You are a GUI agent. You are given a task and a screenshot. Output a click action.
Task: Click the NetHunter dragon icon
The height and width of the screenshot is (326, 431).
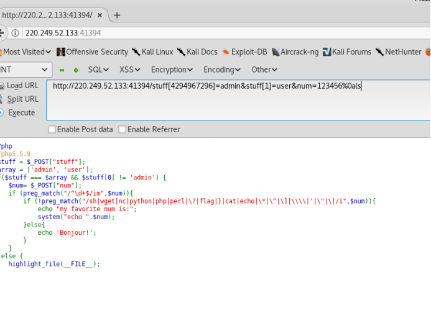(x=379, y=52)
